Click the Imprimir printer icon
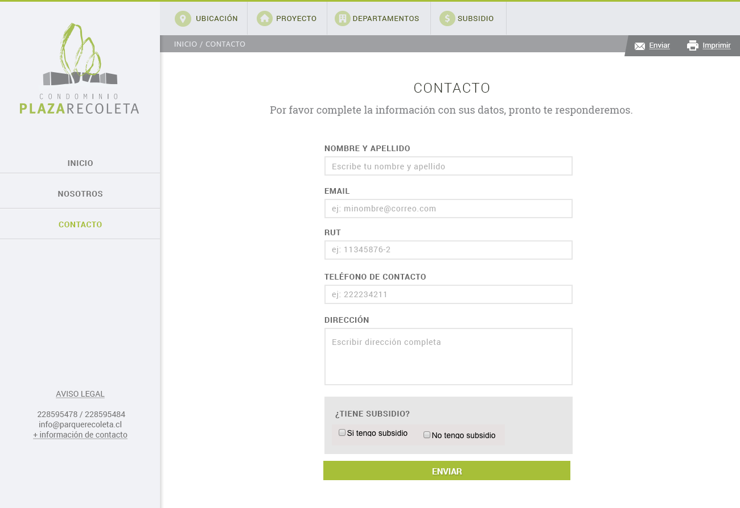The height and width of the screenshot is (508, 740). (693, 46)
